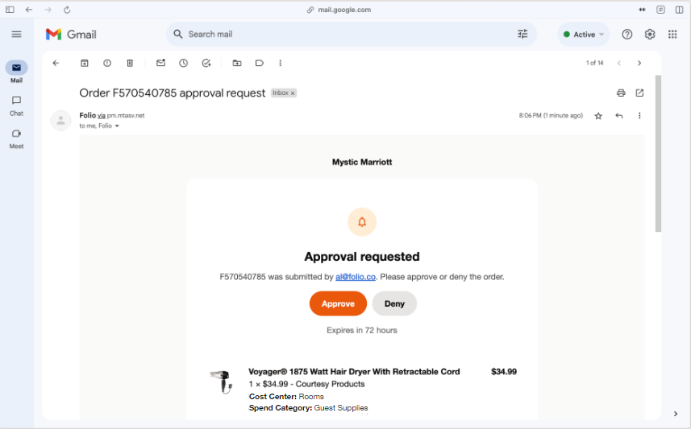Click the Deny order button
691x429 pixels.
[394, 303]
